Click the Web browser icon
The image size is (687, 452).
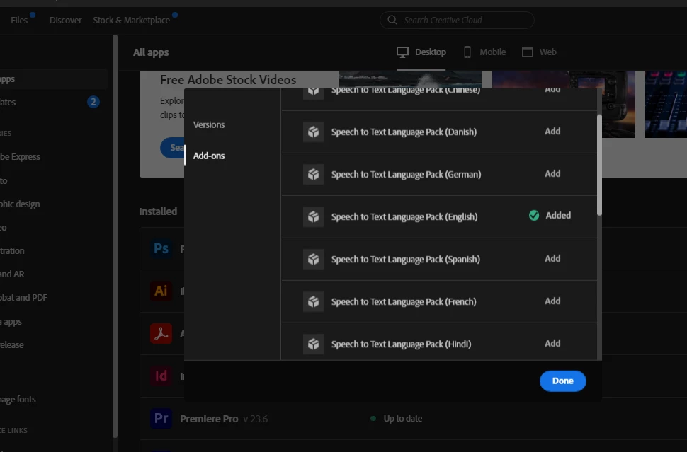527,52
